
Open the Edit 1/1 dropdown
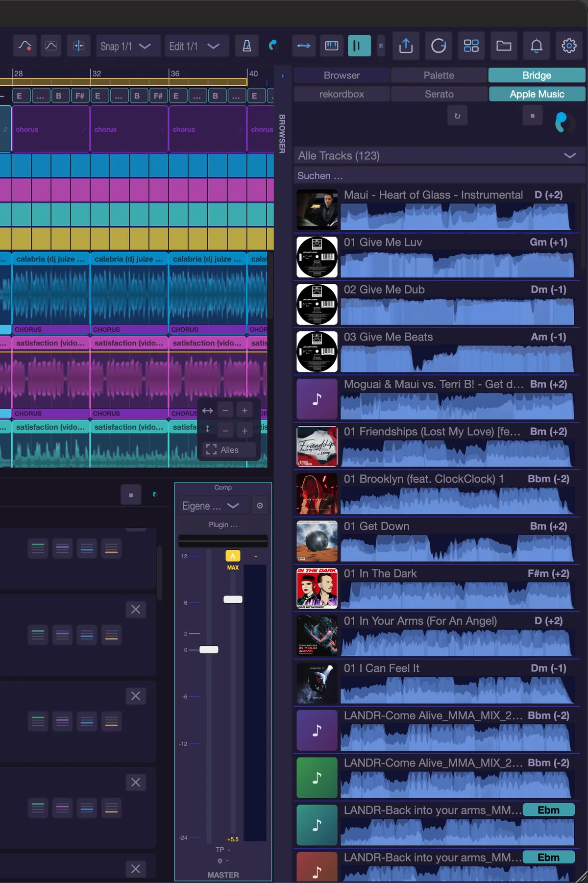pos(196,46)
